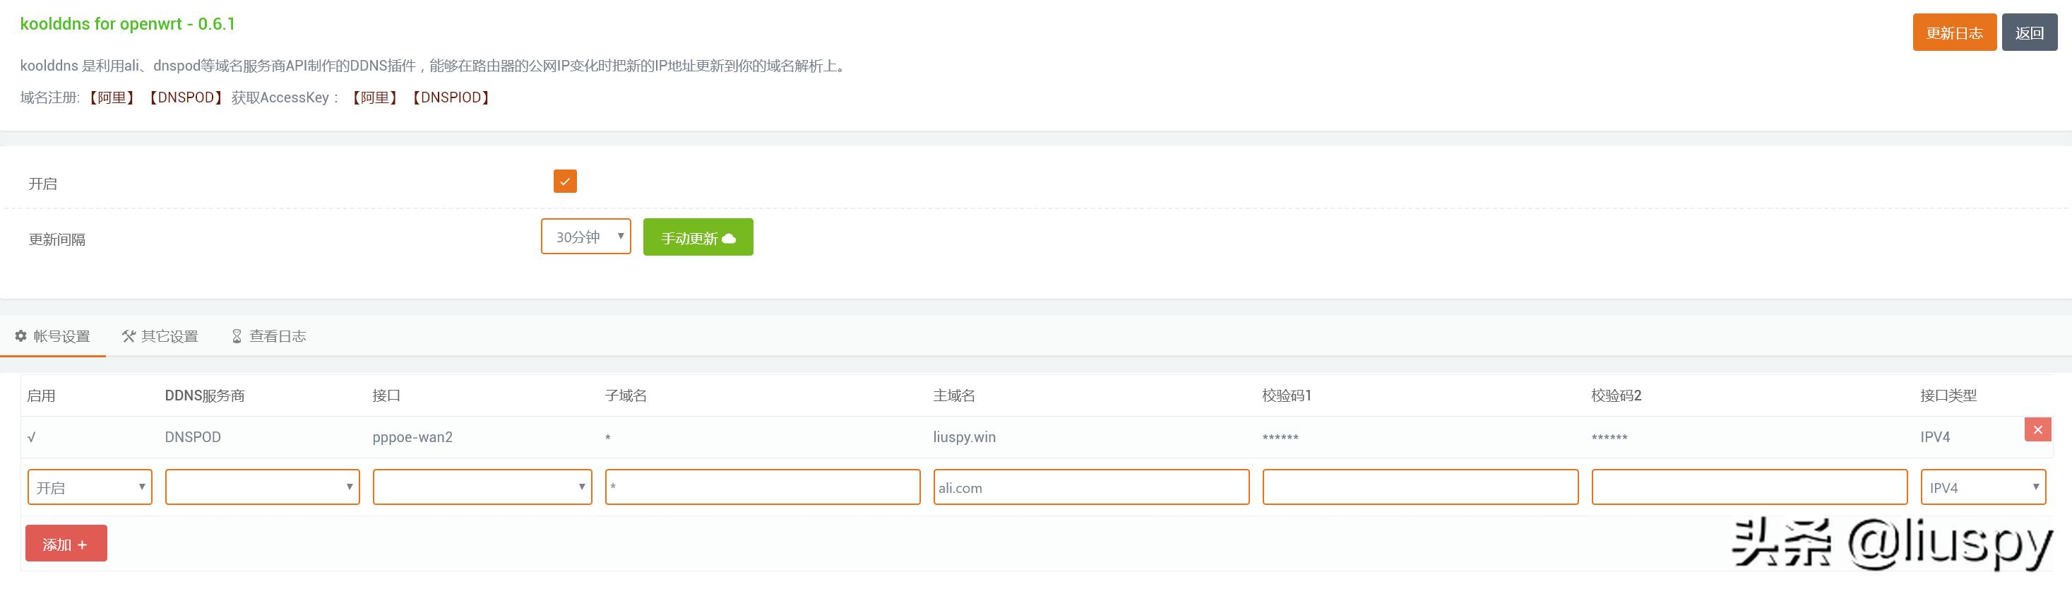Open the IPV4 接口类型 dropdown
2072x589 pixels.
[1983, 487]
